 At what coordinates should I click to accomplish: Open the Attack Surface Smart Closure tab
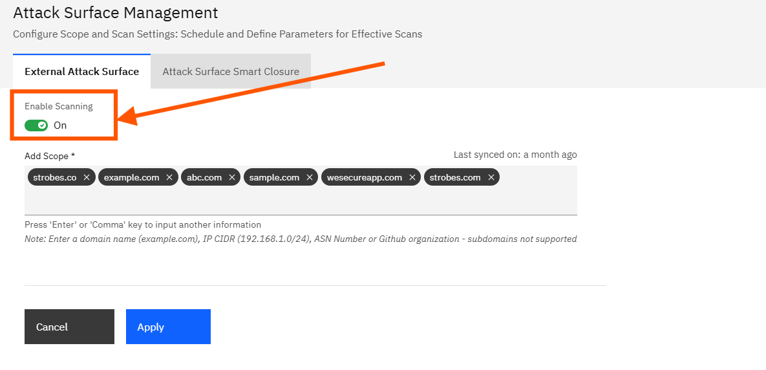click(x=231, y=71)
